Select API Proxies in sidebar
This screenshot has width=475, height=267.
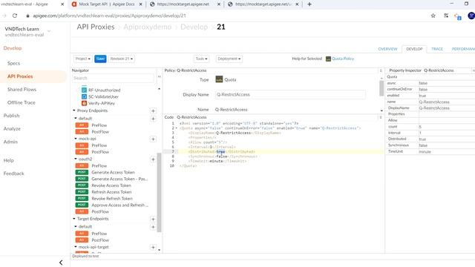pyautogui.click(x=20, y=76)
